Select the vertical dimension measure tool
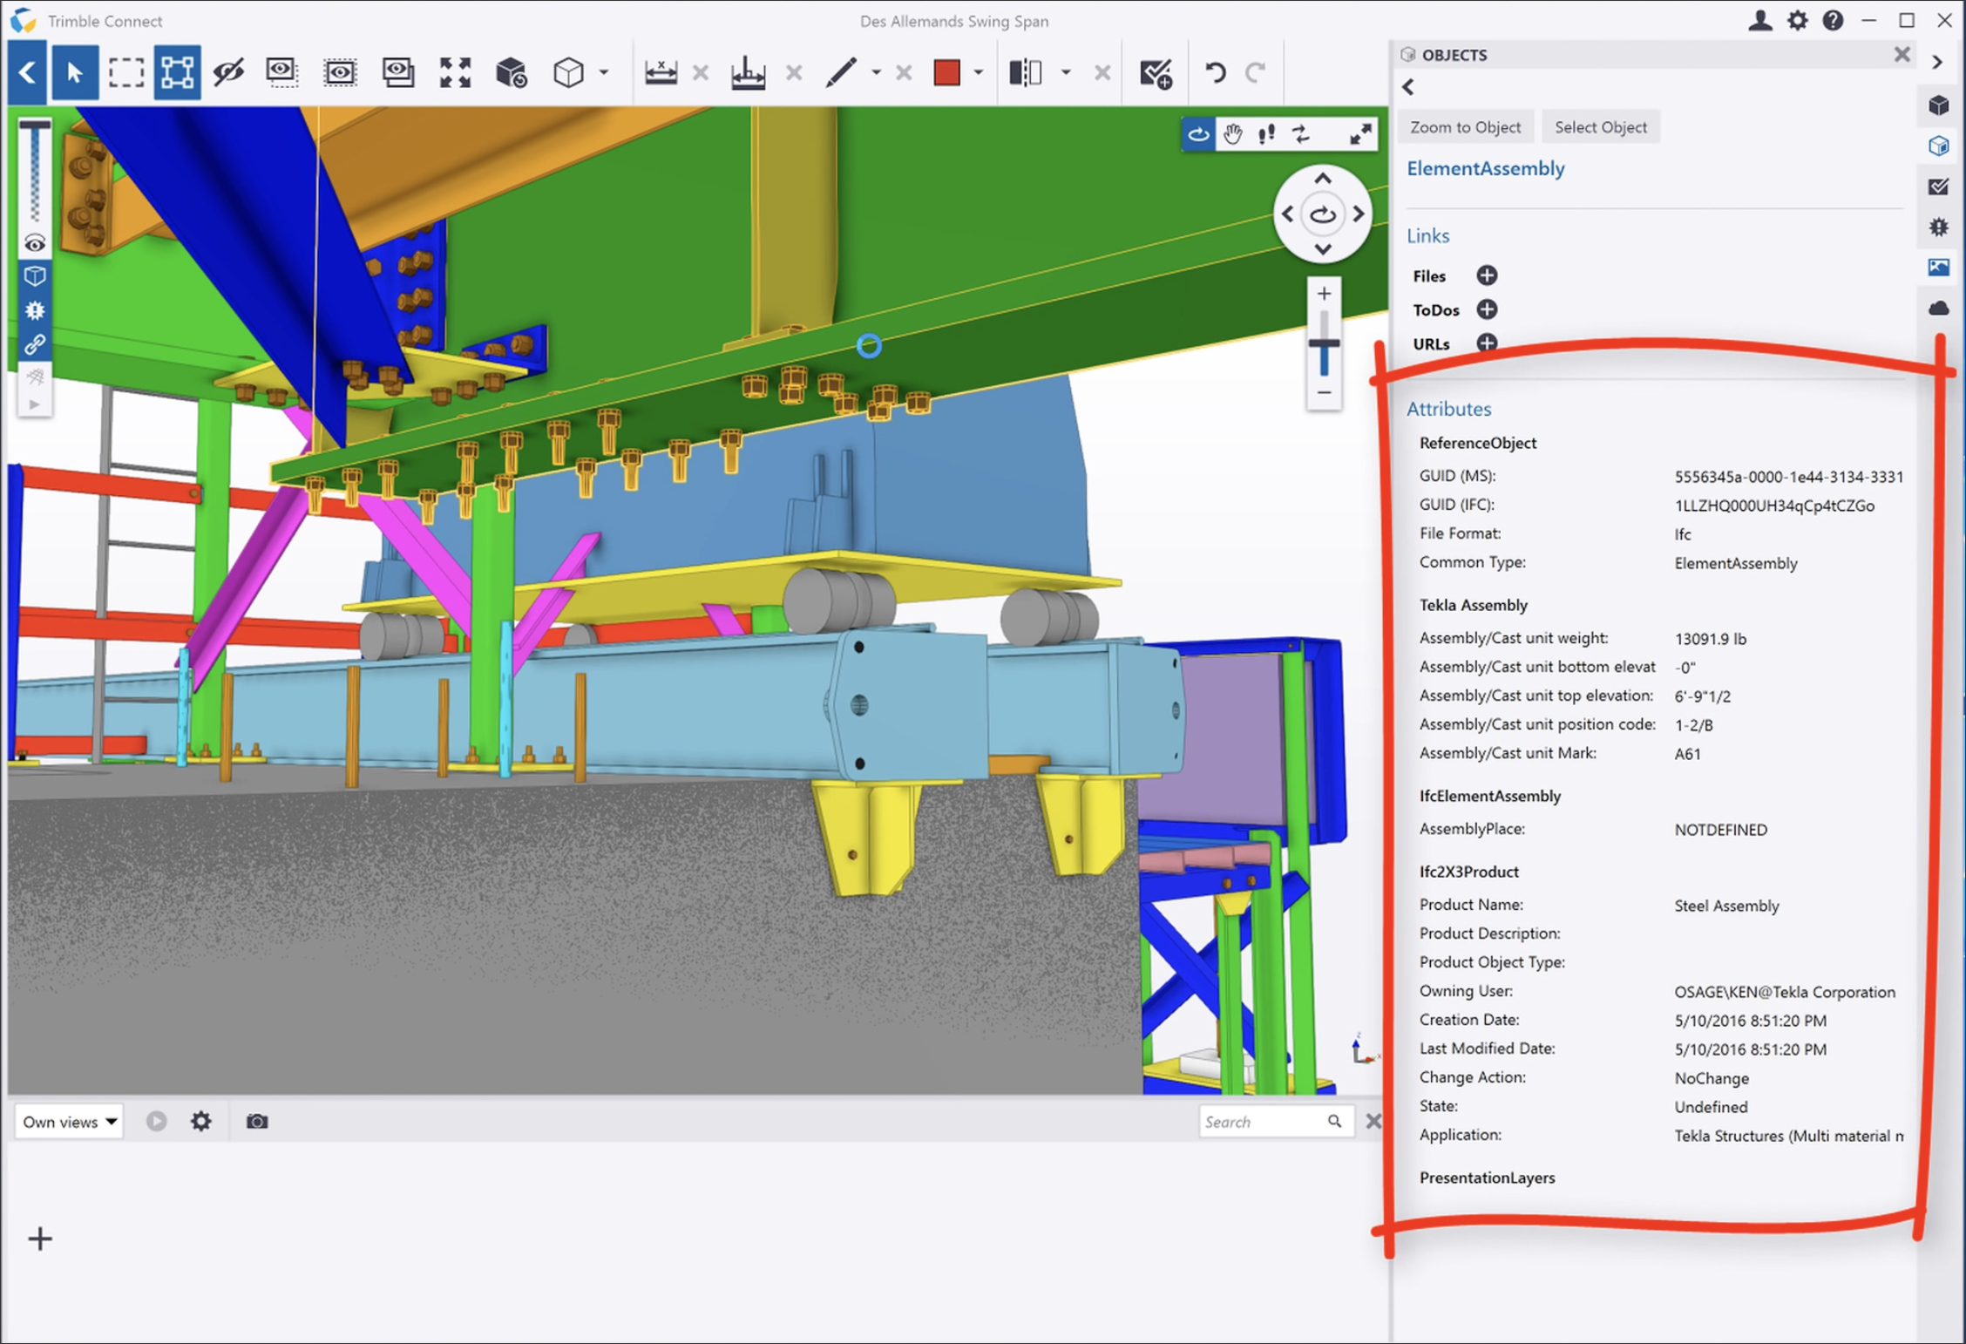The width and height of the screenshot is (1966, 1344). click(x=748, y=72)
